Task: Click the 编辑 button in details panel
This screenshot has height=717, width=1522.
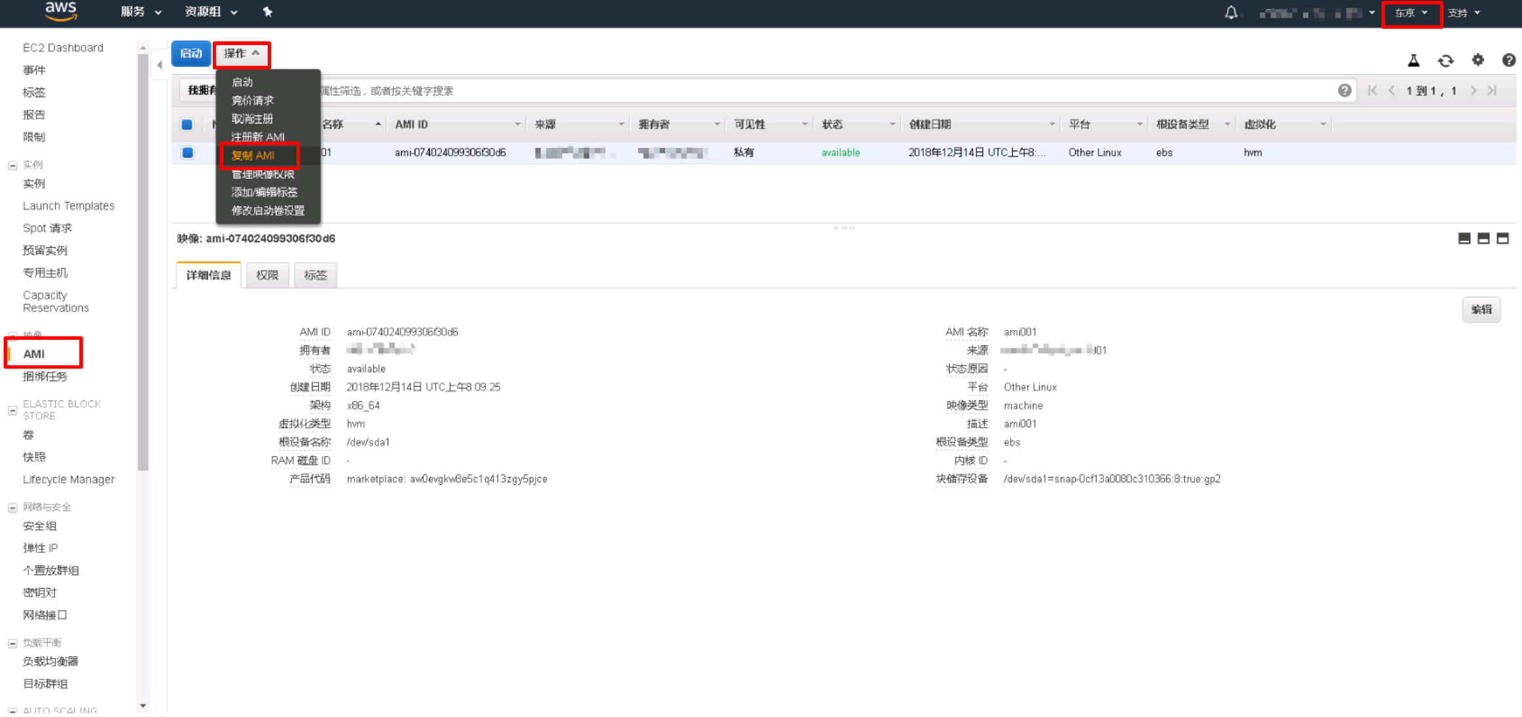Action: (x=1481, y=309)
